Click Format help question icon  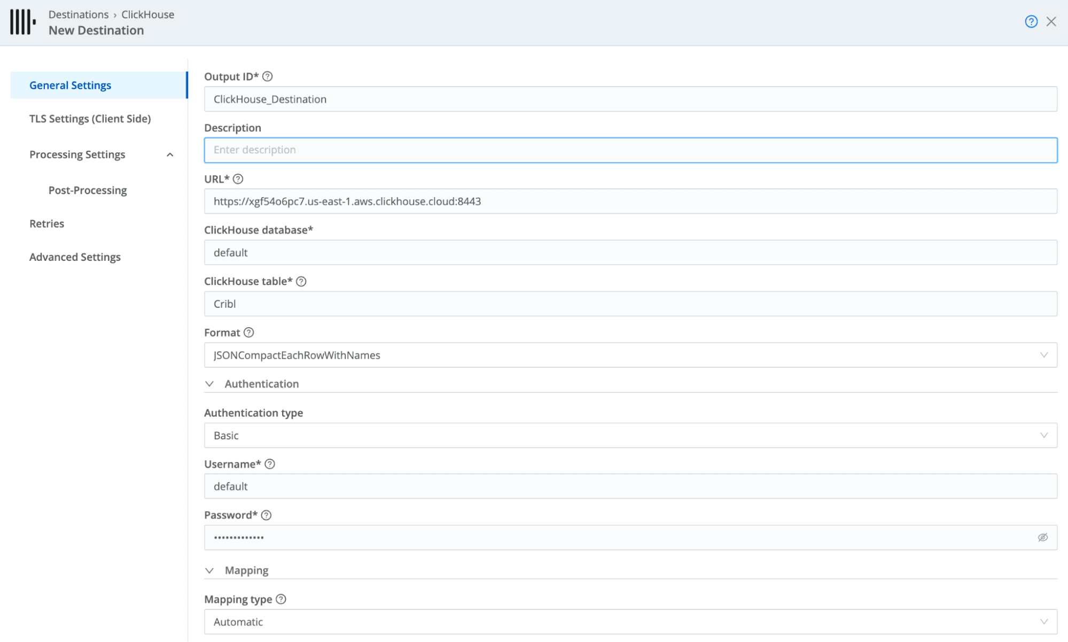point(249,332)
